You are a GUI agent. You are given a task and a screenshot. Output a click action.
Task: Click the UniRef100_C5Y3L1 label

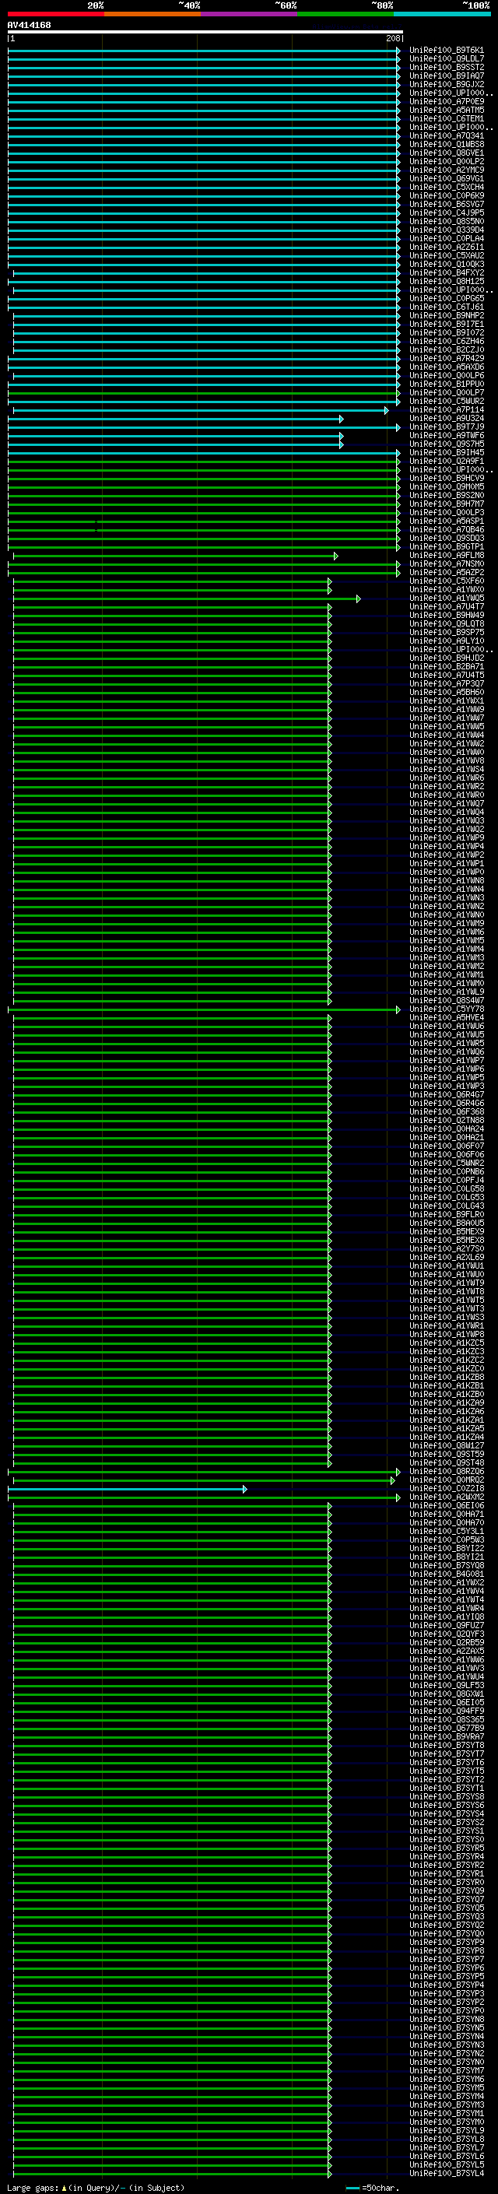[447, 1532]
